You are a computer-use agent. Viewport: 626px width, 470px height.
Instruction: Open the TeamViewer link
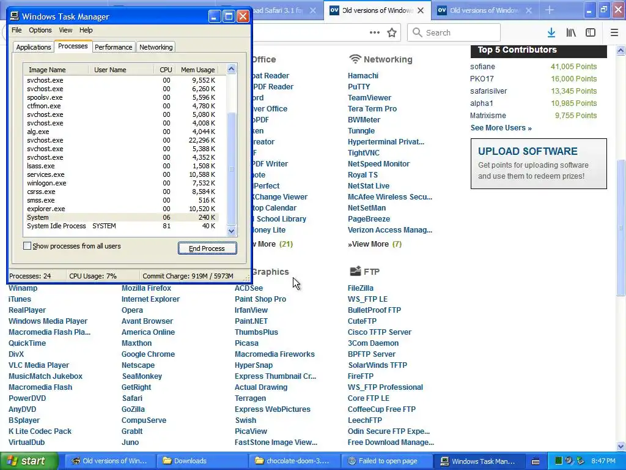369,98
